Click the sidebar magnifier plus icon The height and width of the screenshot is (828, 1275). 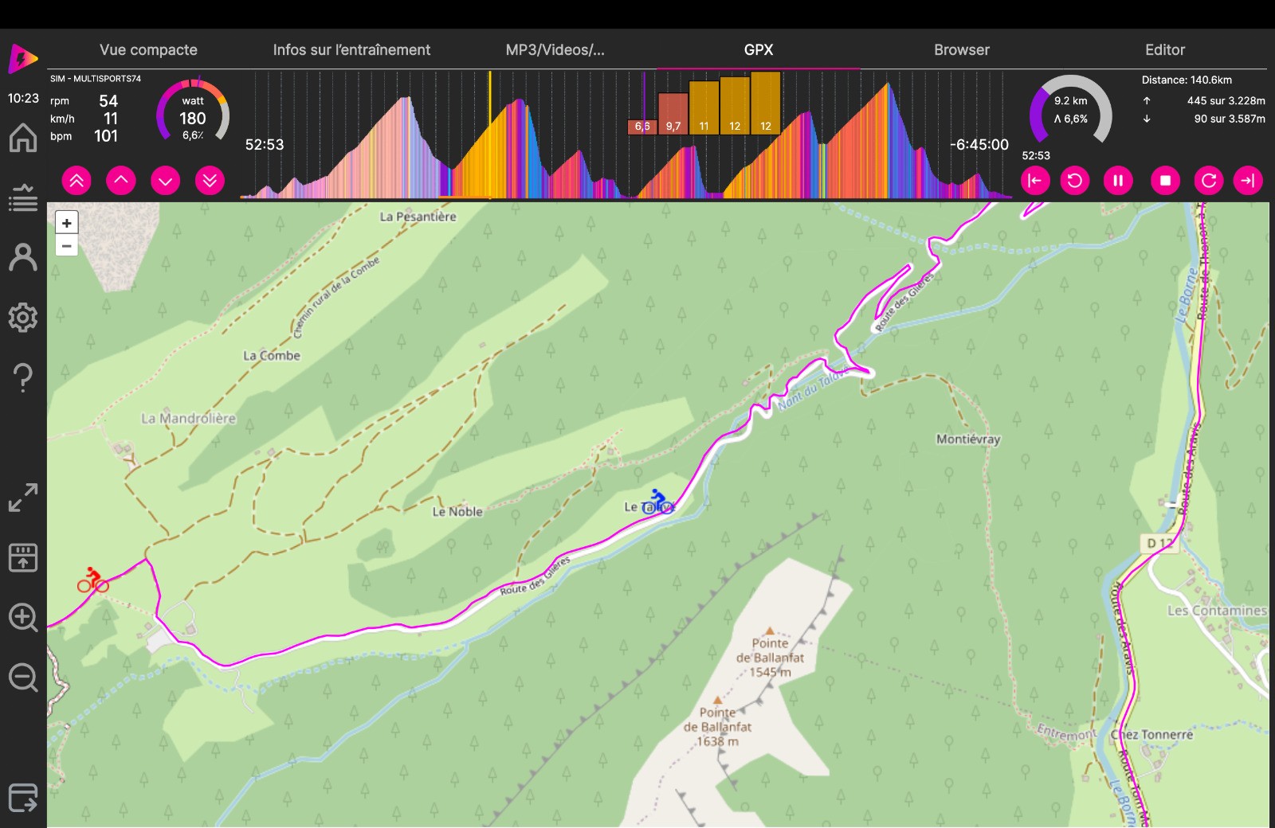tap(23, 618)
